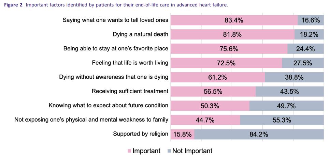The height and width of the screenshot is (158, 329).
Task: Click the 81.8% bar for natural death
Action: (x=232, y=34)
